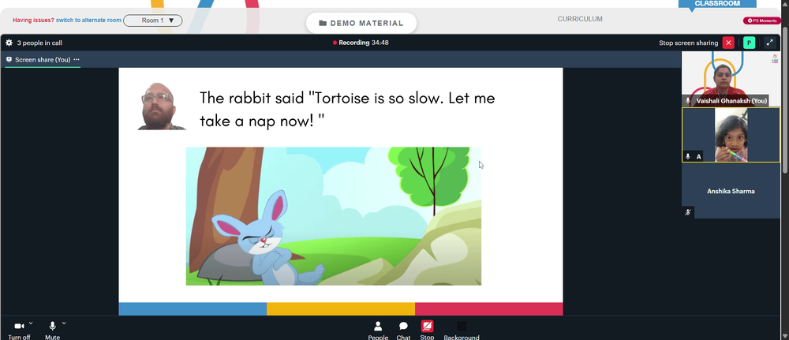Mute the microphone

click(x=52, y=331)
